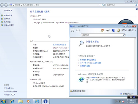Click the Print icon in Help toolbar
138x104 pixels.
108,30
